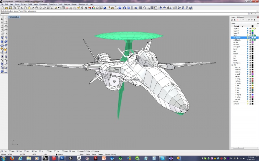
Task: Open the Curve menu
Action: click(x=17, y=4)
